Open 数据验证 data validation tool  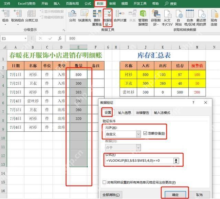tap(108, 17)
